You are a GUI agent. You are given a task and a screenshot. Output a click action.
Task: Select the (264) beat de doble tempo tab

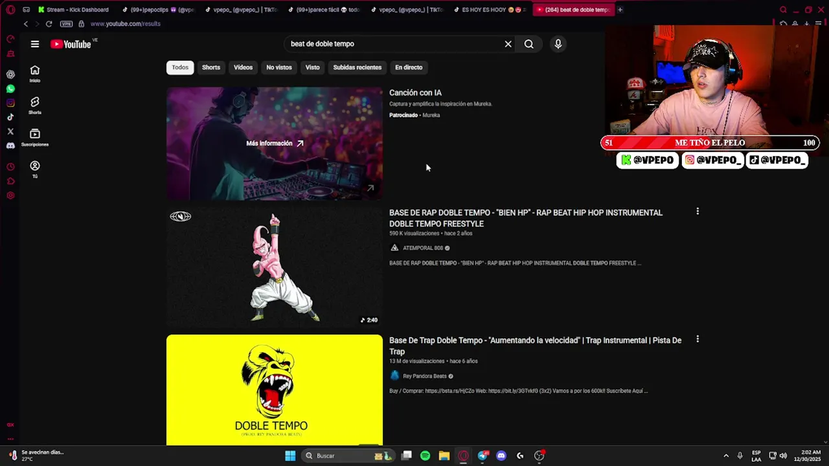(573, 10)
